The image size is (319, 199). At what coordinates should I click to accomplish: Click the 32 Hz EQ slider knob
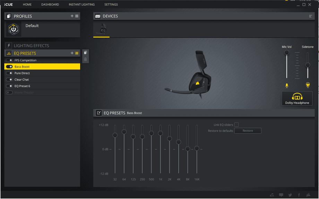(115, 135)
